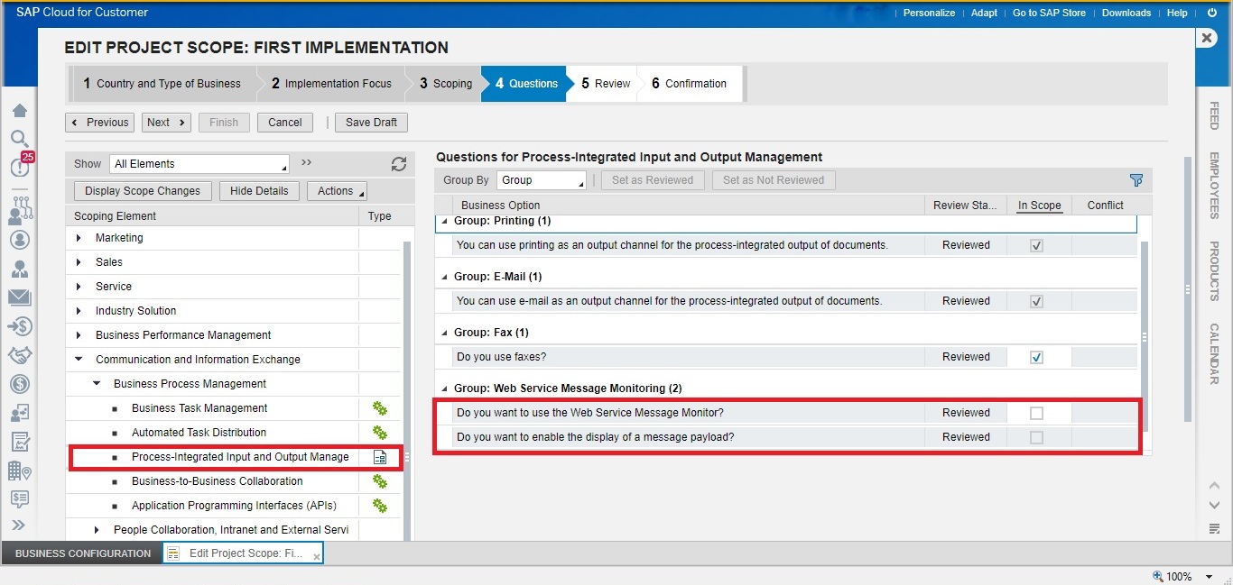Viewport: 1233px width, 585px height.
Task: Click the Save Draft button
Action: [x=372, y=123]
